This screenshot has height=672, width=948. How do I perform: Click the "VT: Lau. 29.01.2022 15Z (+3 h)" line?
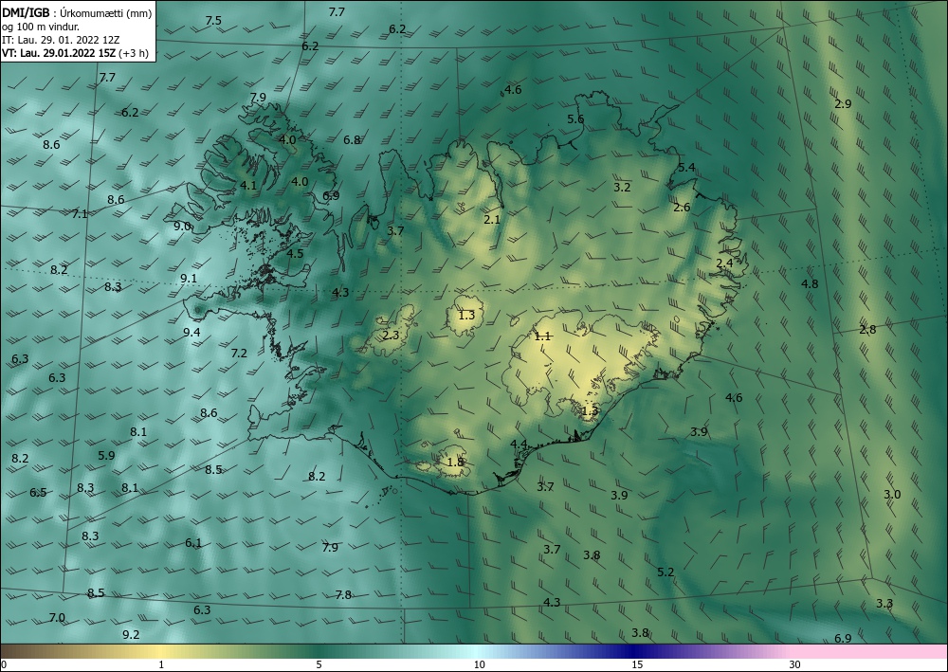tap(75, 53)
